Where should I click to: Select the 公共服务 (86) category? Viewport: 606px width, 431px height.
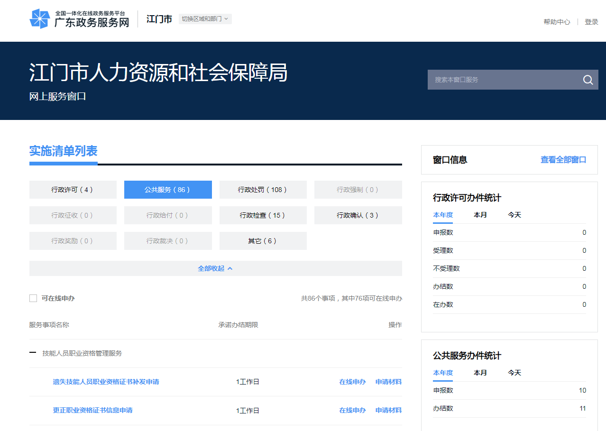click(168, 190)
